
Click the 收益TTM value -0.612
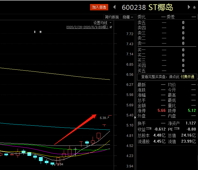[x=160, y=129]
